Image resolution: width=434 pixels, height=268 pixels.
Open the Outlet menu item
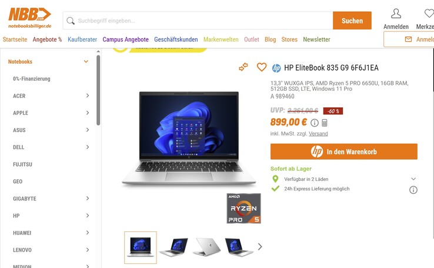pos(251,39)
